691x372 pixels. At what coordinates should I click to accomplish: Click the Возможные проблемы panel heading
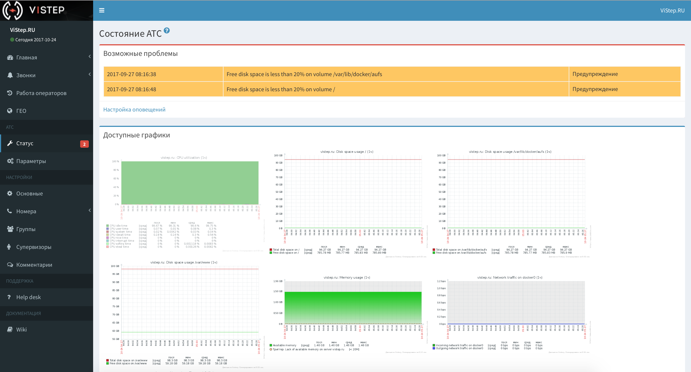(140, 53)
